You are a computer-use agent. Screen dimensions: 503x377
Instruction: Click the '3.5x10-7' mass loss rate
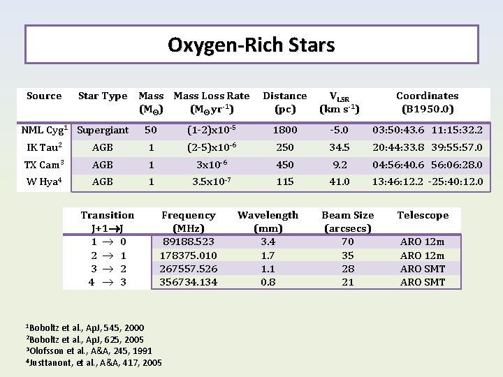coord(212,182)
